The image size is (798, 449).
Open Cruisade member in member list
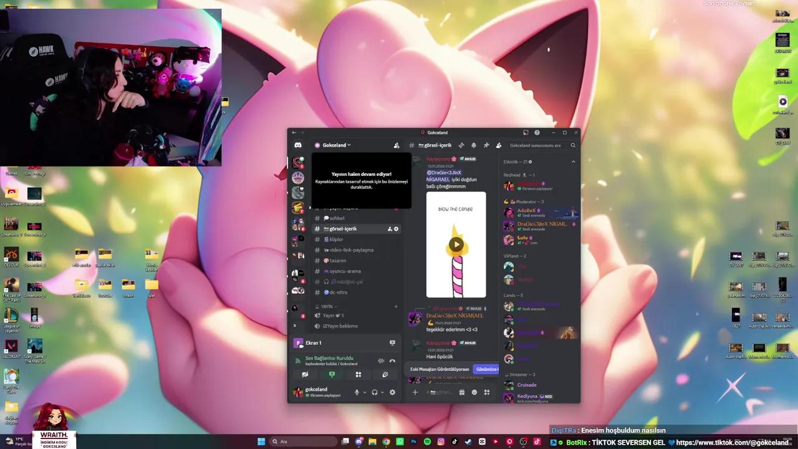540,385
